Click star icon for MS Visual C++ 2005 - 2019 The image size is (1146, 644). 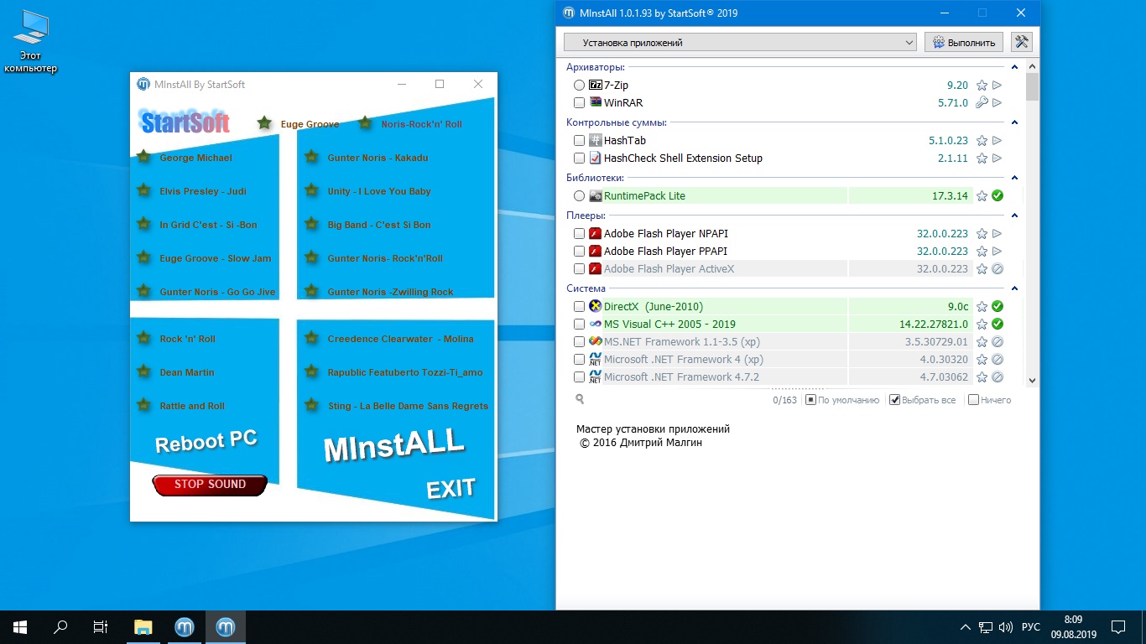[982, 325]
